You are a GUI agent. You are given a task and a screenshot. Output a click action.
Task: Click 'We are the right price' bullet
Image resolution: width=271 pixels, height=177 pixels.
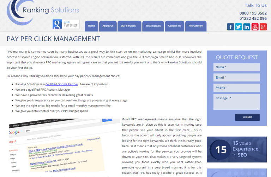(63, 106)
